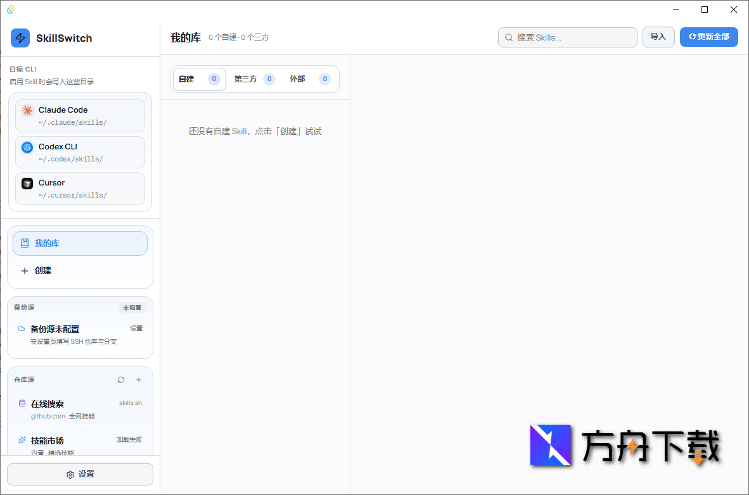
Task: Select the Cursor target icon
Action: pyautogui.click(x=27, y=183)
